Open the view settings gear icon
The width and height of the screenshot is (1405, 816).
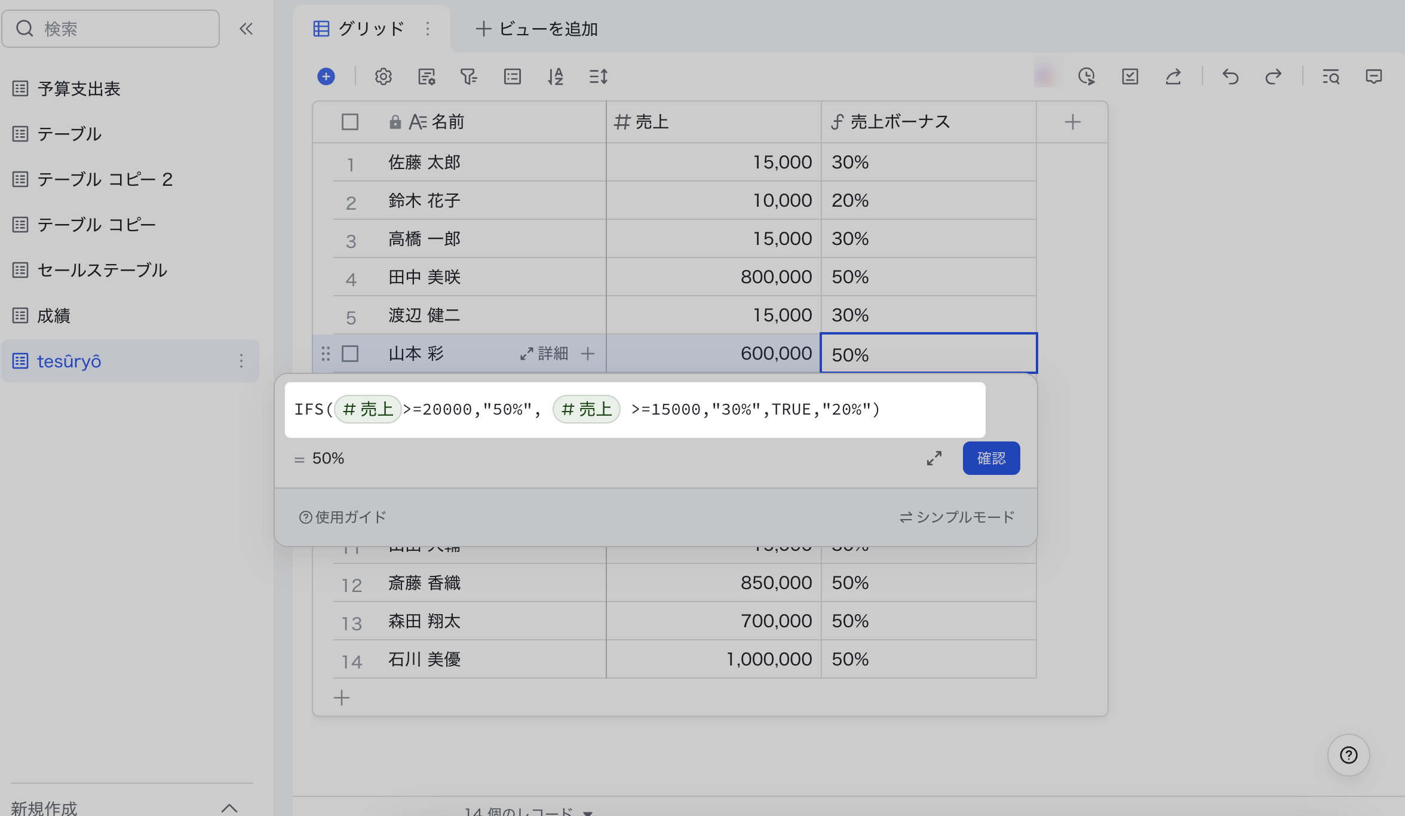click(x=383, y=76)
